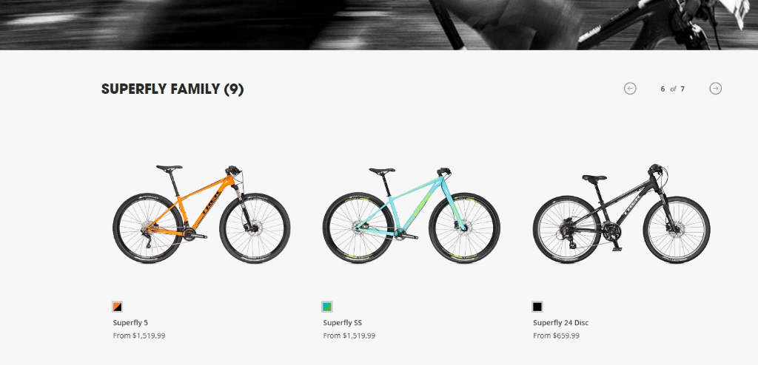758x365 pixels.
Task: View the light blue Superfly SS bike photo
Action: click(412, 215)
